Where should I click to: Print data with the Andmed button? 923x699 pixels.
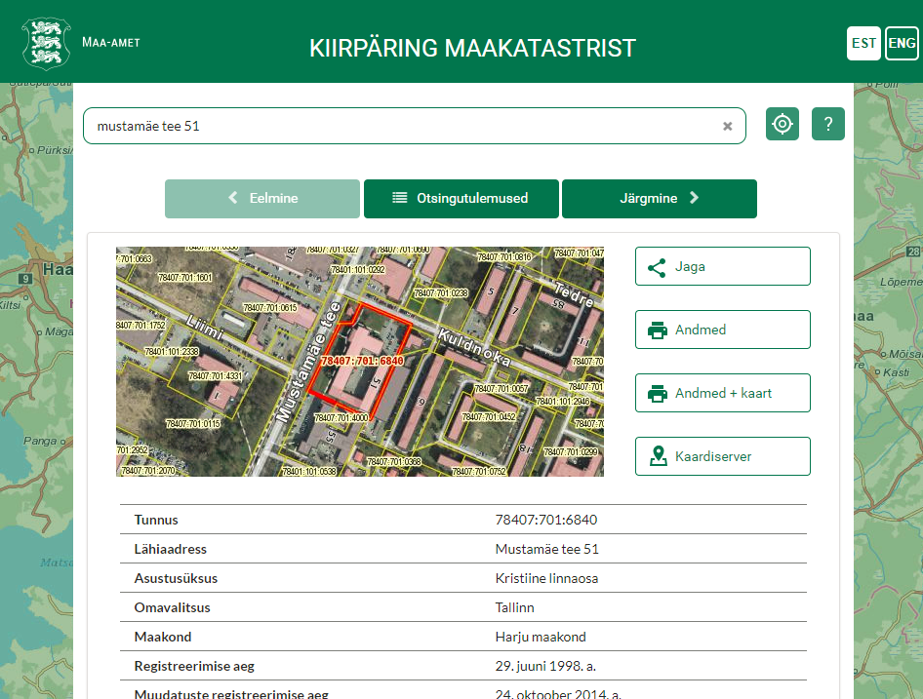[x=723, y=330]
